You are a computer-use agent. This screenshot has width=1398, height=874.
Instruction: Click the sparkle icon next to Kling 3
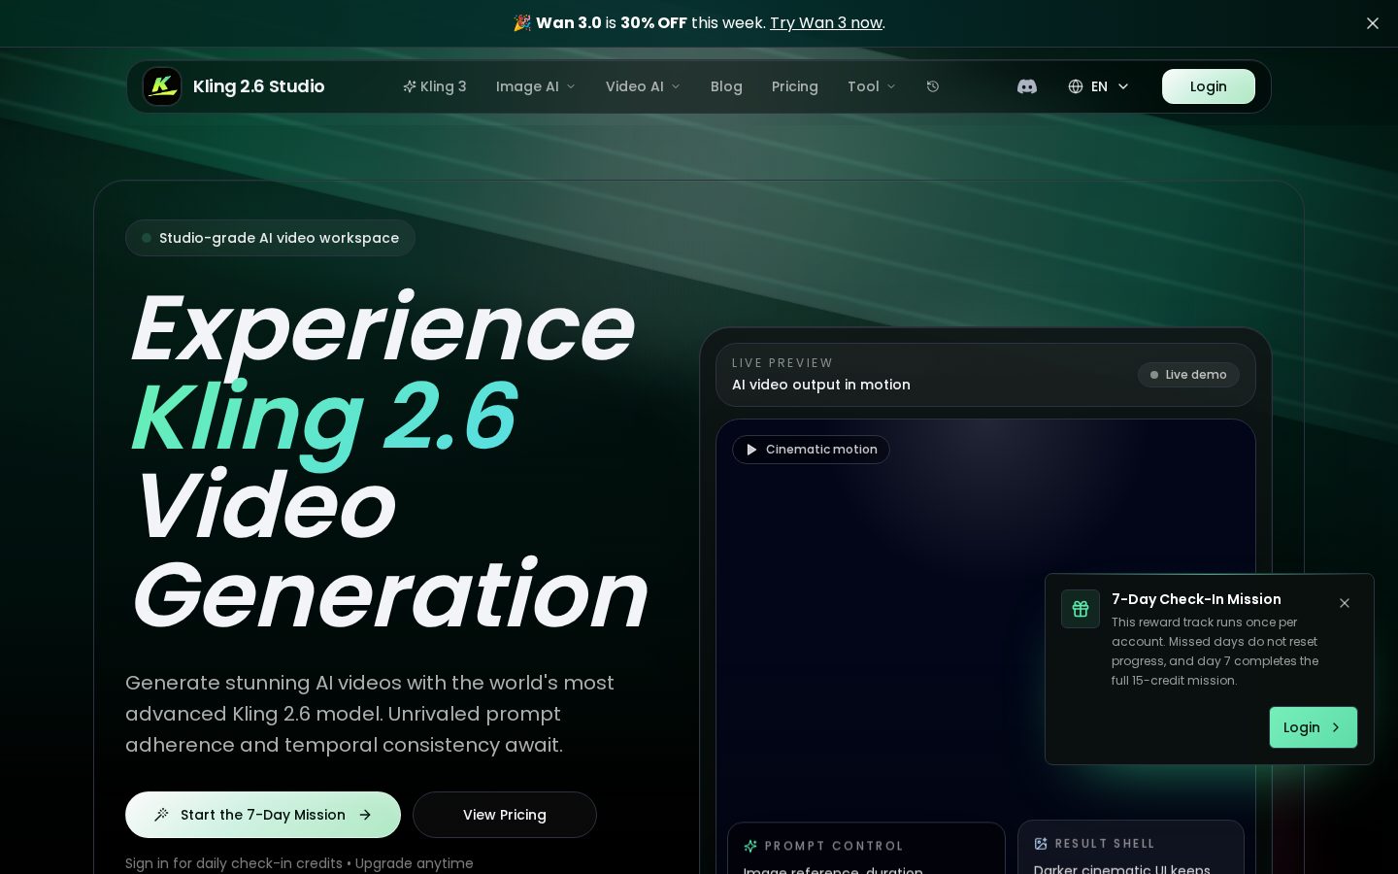click(x=410, y=86)
